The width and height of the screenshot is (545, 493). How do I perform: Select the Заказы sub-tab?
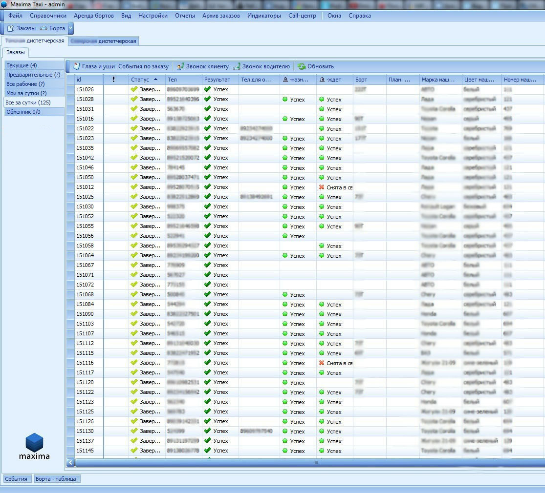pos(16,52)
